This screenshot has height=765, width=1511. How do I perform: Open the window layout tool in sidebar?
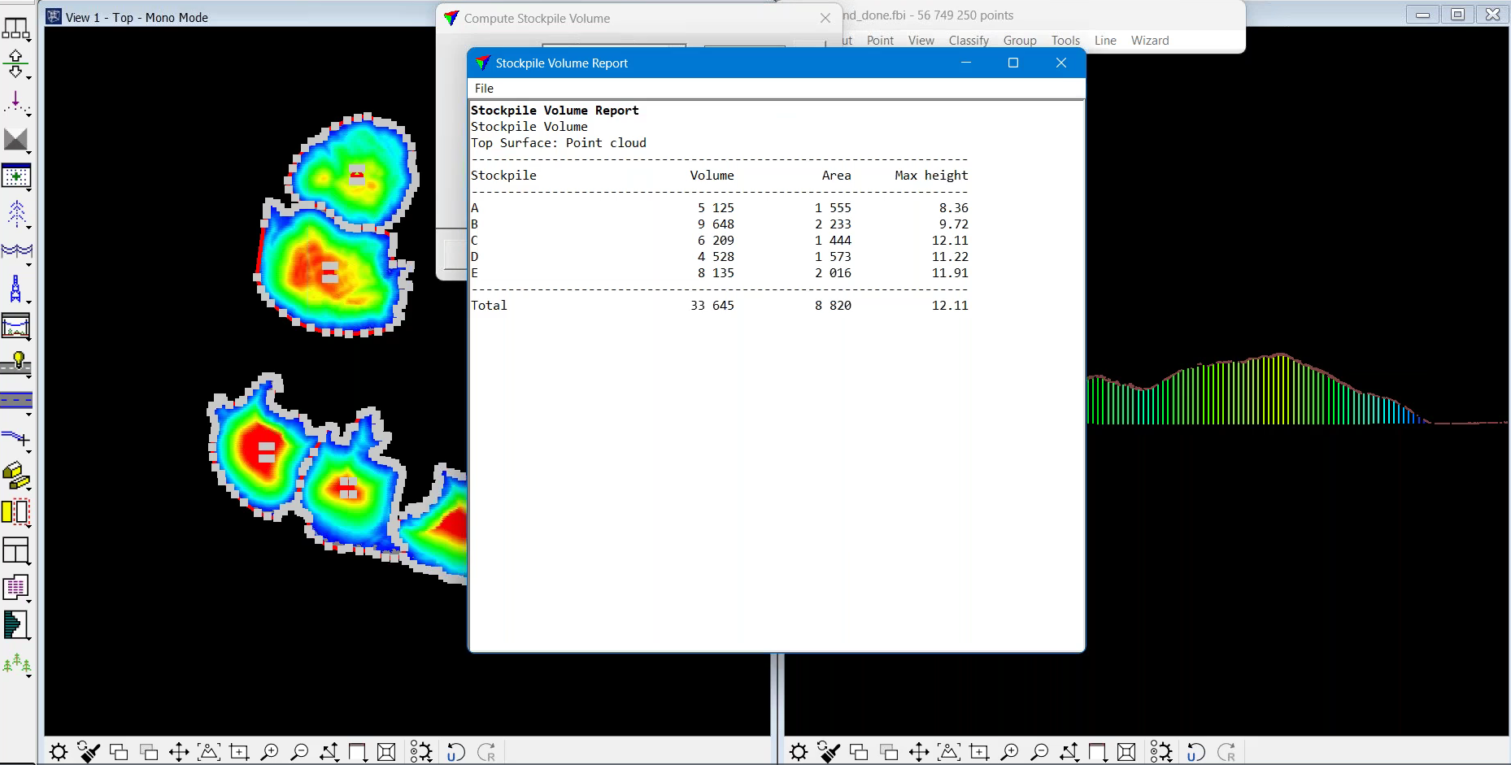(16, 551)
